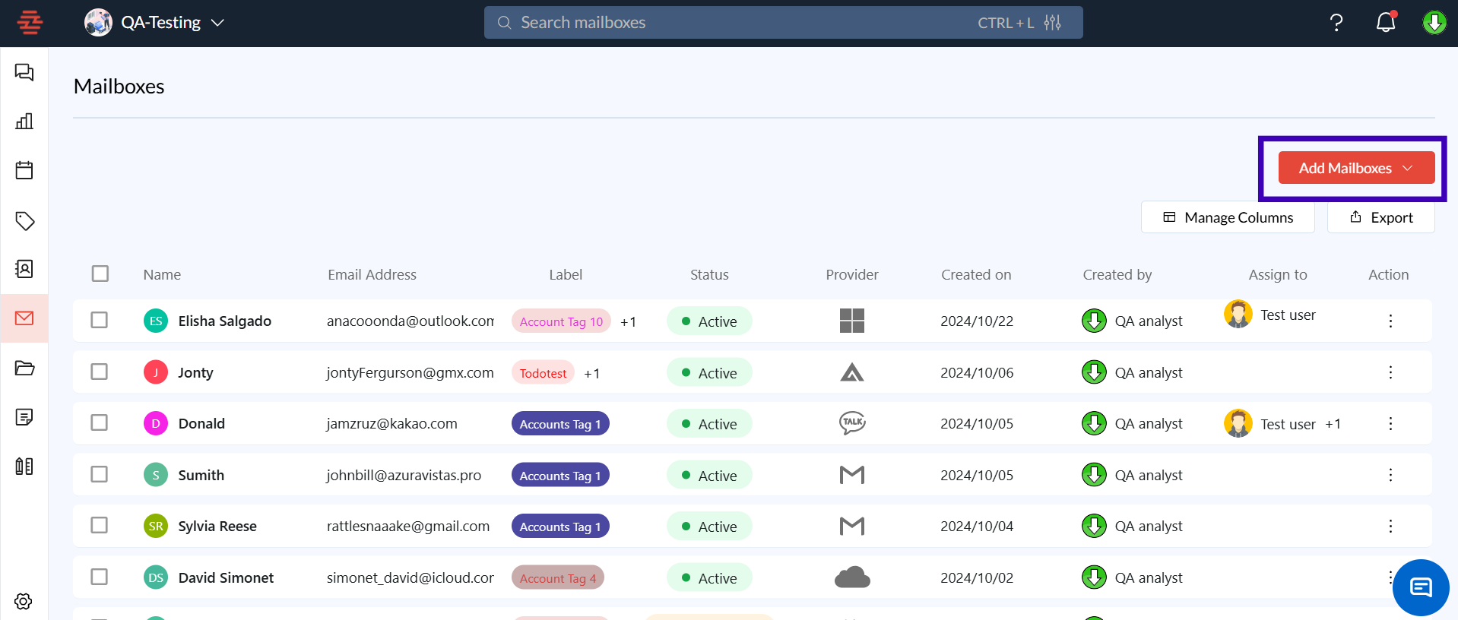The height and width of the screenshot is (620, 1458).
Task: Open the bar chart reports icon
Action: click(x=24, y=121)
